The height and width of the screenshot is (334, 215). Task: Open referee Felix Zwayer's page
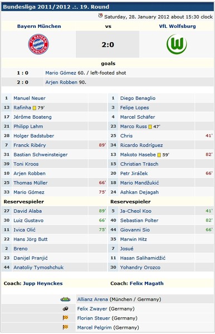pyautogui.click(x=92, y=309)
